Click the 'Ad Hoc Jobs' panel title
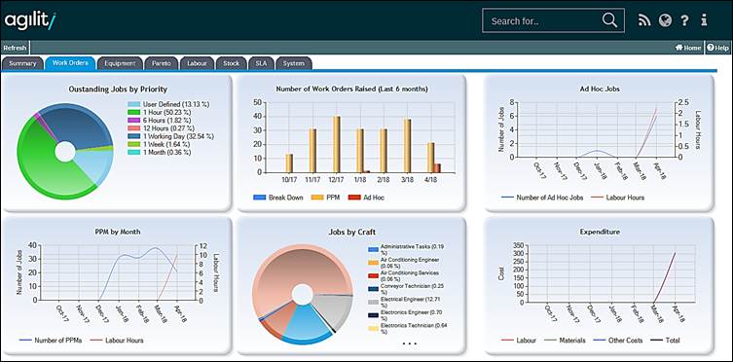Image resolution: width=733 pixels, height=362 pixels. pos(600,89)
